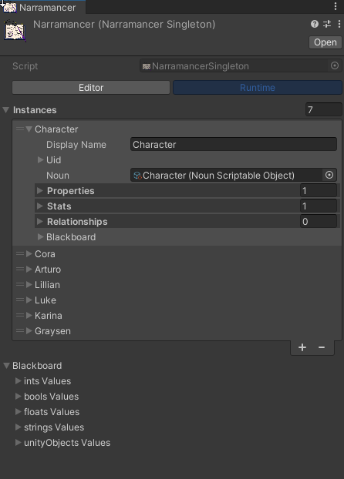Expand strings Values
Viewport: 344px width, 479px height.
click(x=18, y=427)
